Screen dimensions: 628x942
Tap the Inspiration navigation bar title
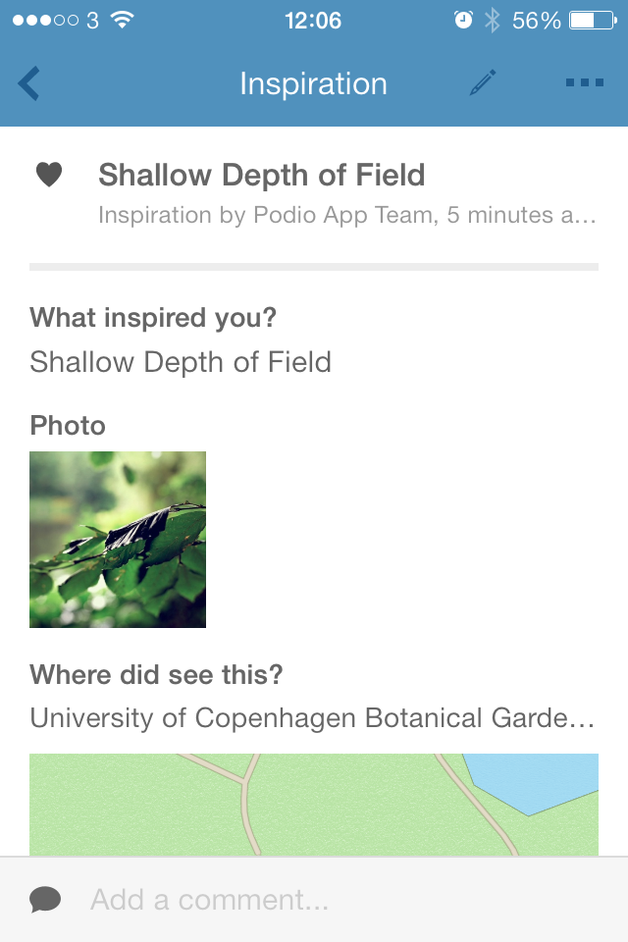313,84
